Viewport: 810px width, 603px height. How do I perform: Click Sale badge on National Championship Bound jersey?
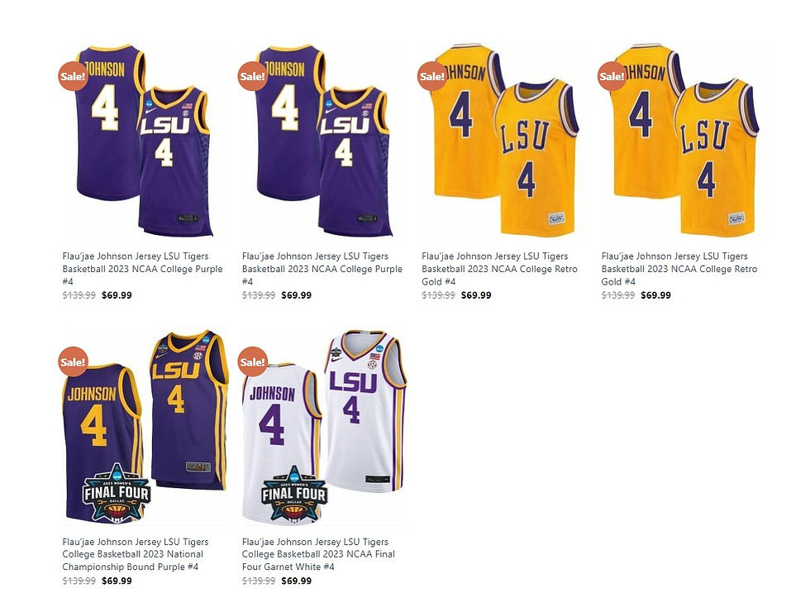pos(73,361)
